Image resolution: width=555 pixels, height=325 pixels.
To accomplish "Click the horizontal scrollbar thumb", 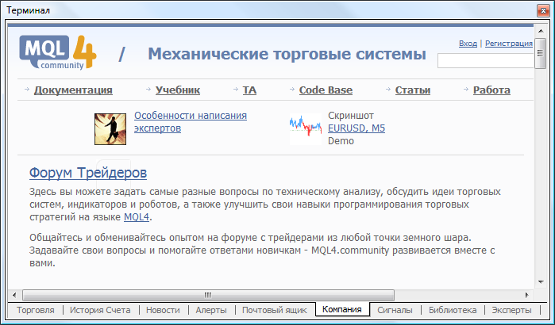I will (x=208, y=295).
